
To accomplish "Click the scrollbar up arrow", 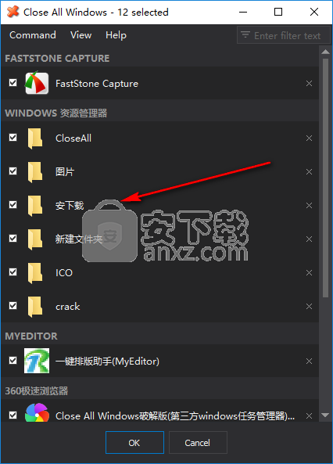I will 325,52.
